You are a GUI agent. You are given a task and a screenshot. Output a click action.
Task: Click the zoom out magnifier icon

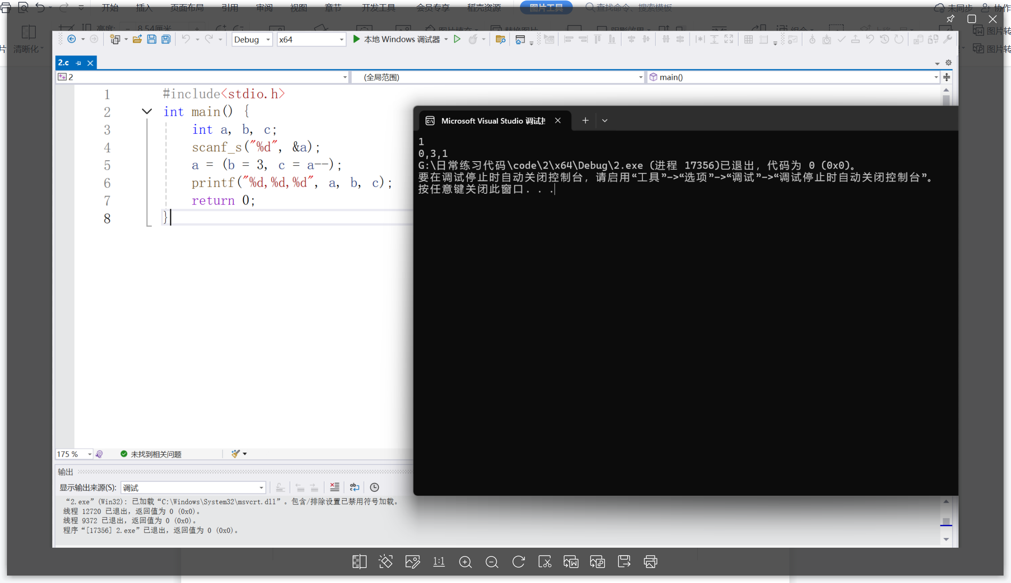(492, 562)
